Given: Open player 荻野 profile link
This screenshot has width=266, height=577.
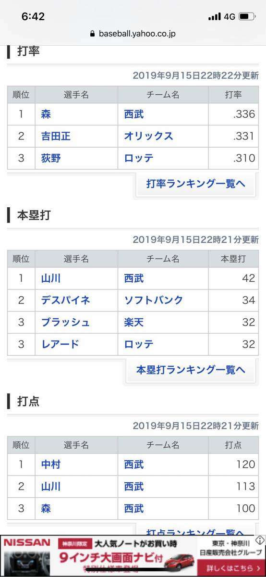Looking at the screenshot, I should 51,158.
